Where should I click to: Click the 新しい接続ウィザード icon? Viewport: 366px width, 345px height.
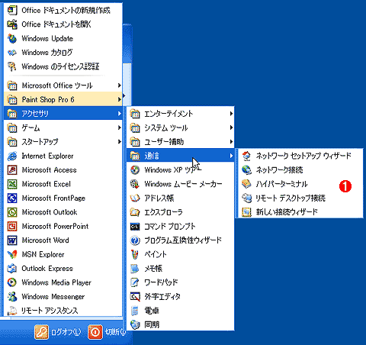[246, 212]
